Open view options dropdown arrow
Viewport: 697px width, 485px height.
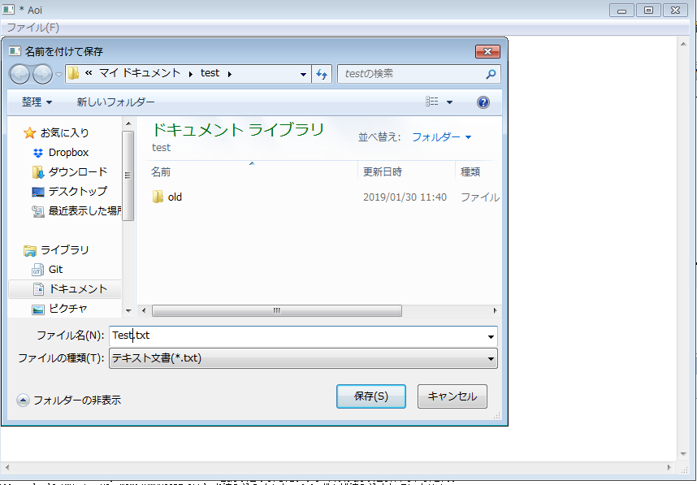click(449, 102)
